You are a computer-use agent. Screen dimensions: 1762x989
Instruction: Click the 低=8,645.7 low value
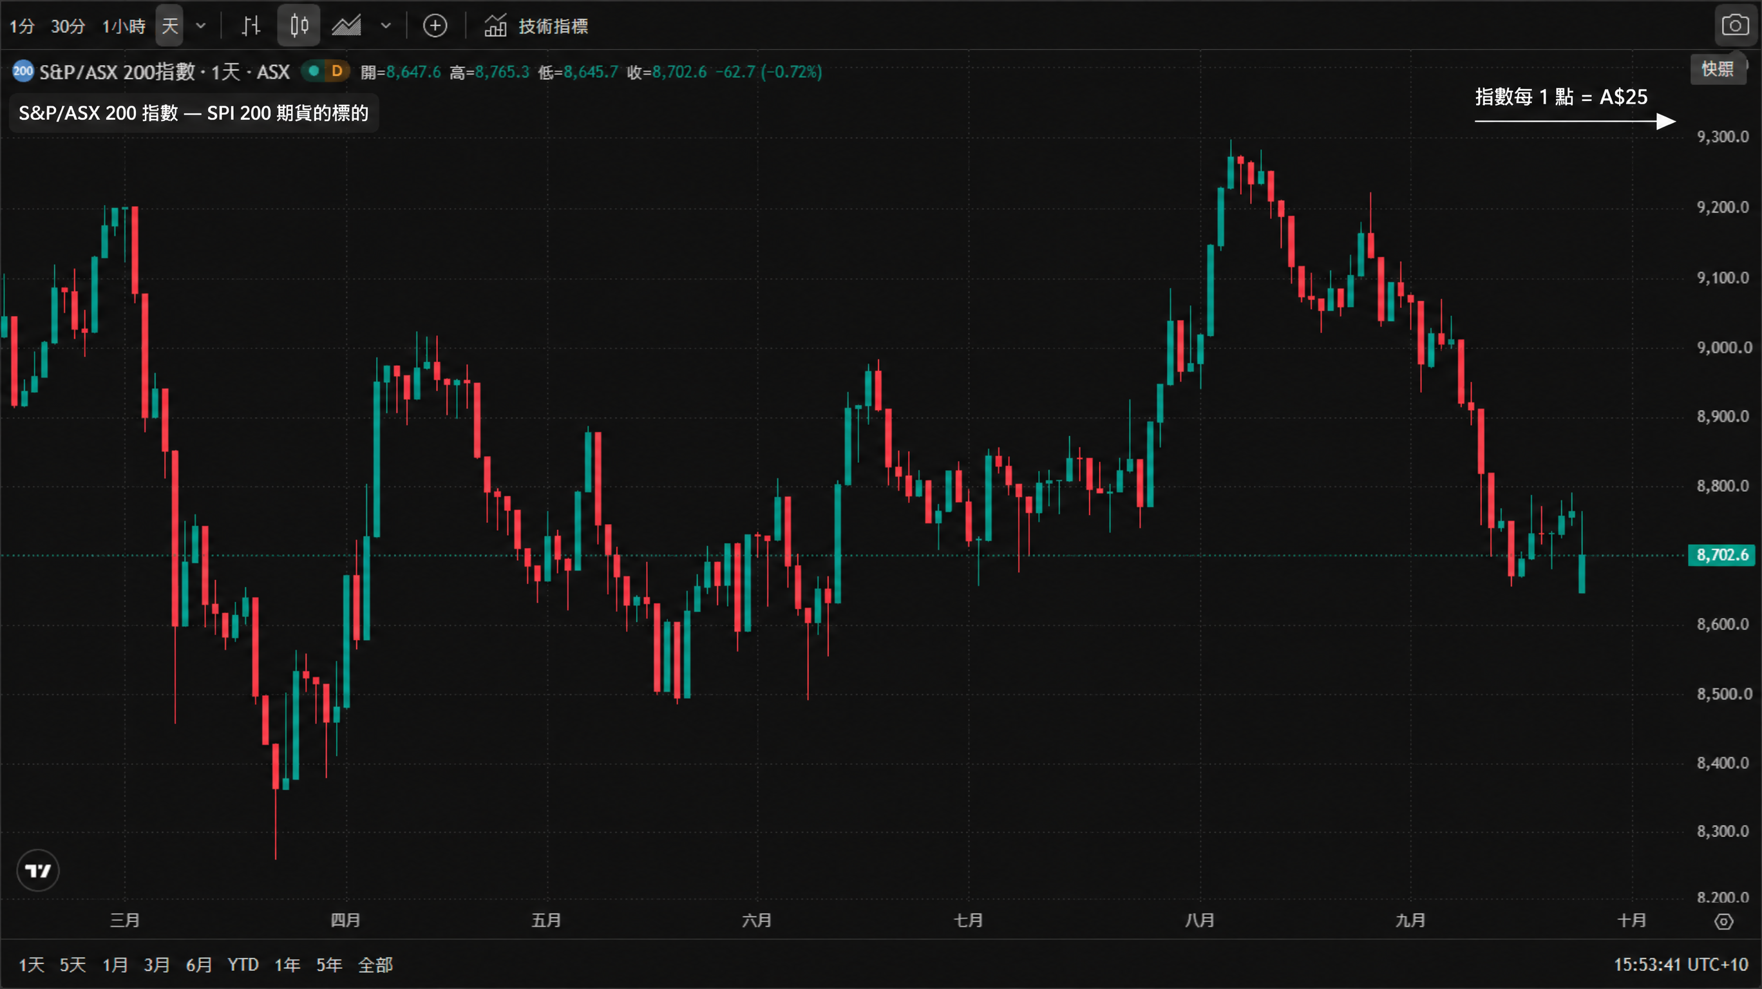tap(578, 72)
